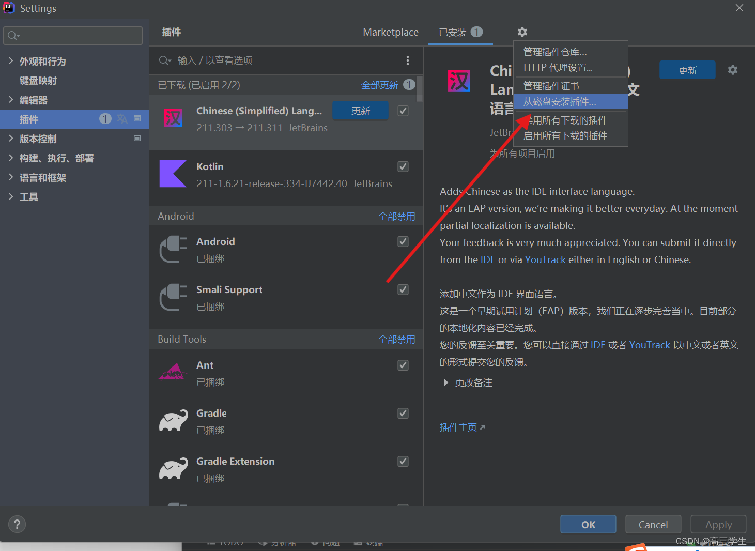Select the Chinese Language Pack plugin icon
Viewport: 755px width, 551px height.
click(x=173, y=117)
